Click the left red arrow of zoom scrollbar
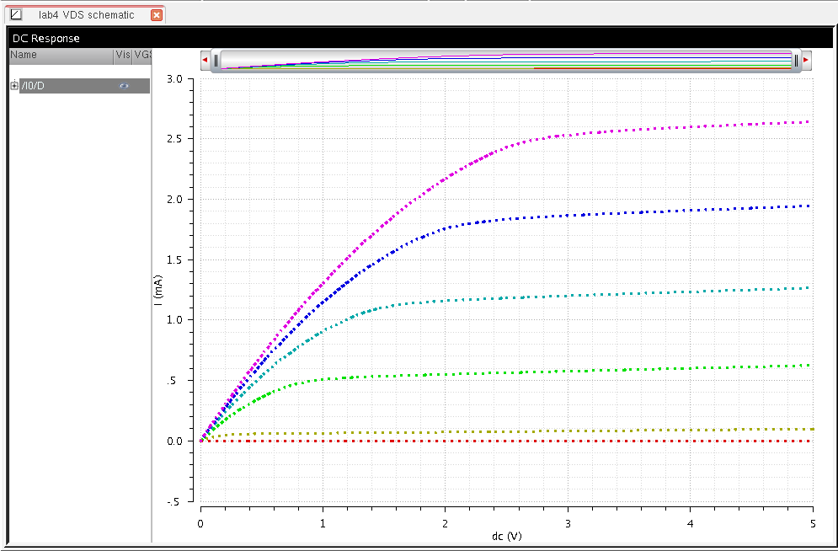 205,61
